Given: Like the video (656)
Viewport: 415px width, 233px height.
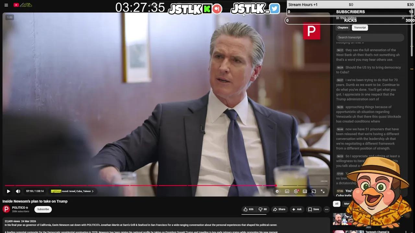Looking at the screenshot, I should pyautogui.click(x=249, y=209).
